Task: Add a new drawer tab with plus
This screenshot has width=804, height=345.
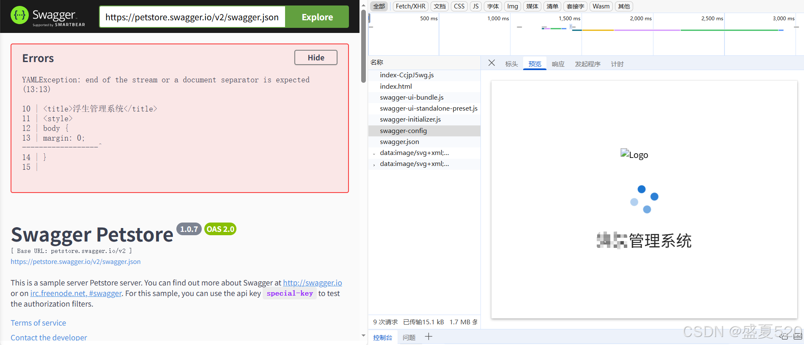Action: pyautogui.click(x=428, y=337)
